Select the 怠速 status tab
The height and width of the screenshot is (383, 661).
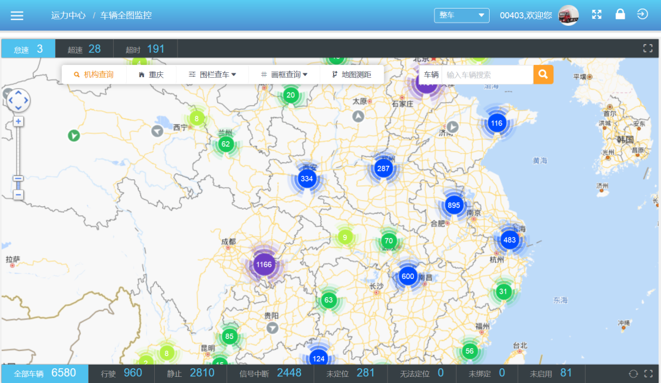[28, 49]
